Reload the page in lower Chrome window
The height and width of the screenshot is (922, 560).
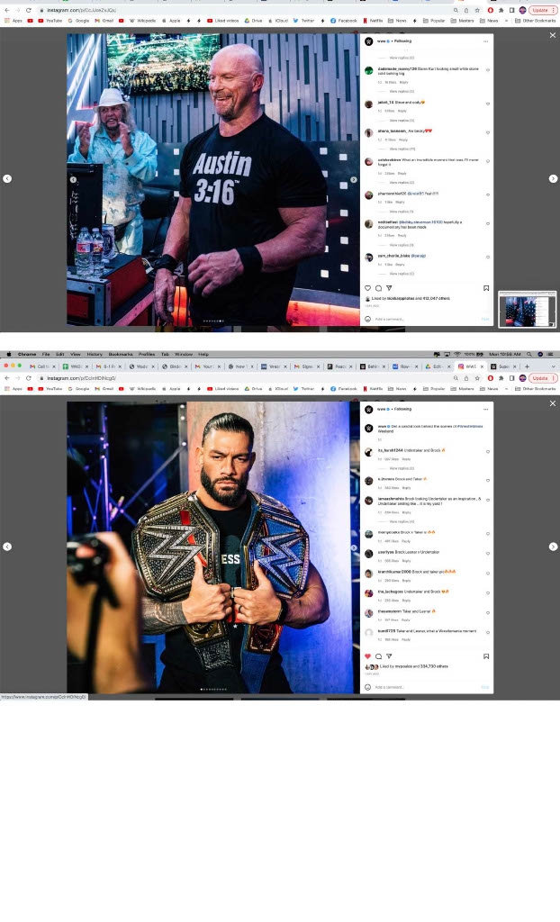(28, 378)
